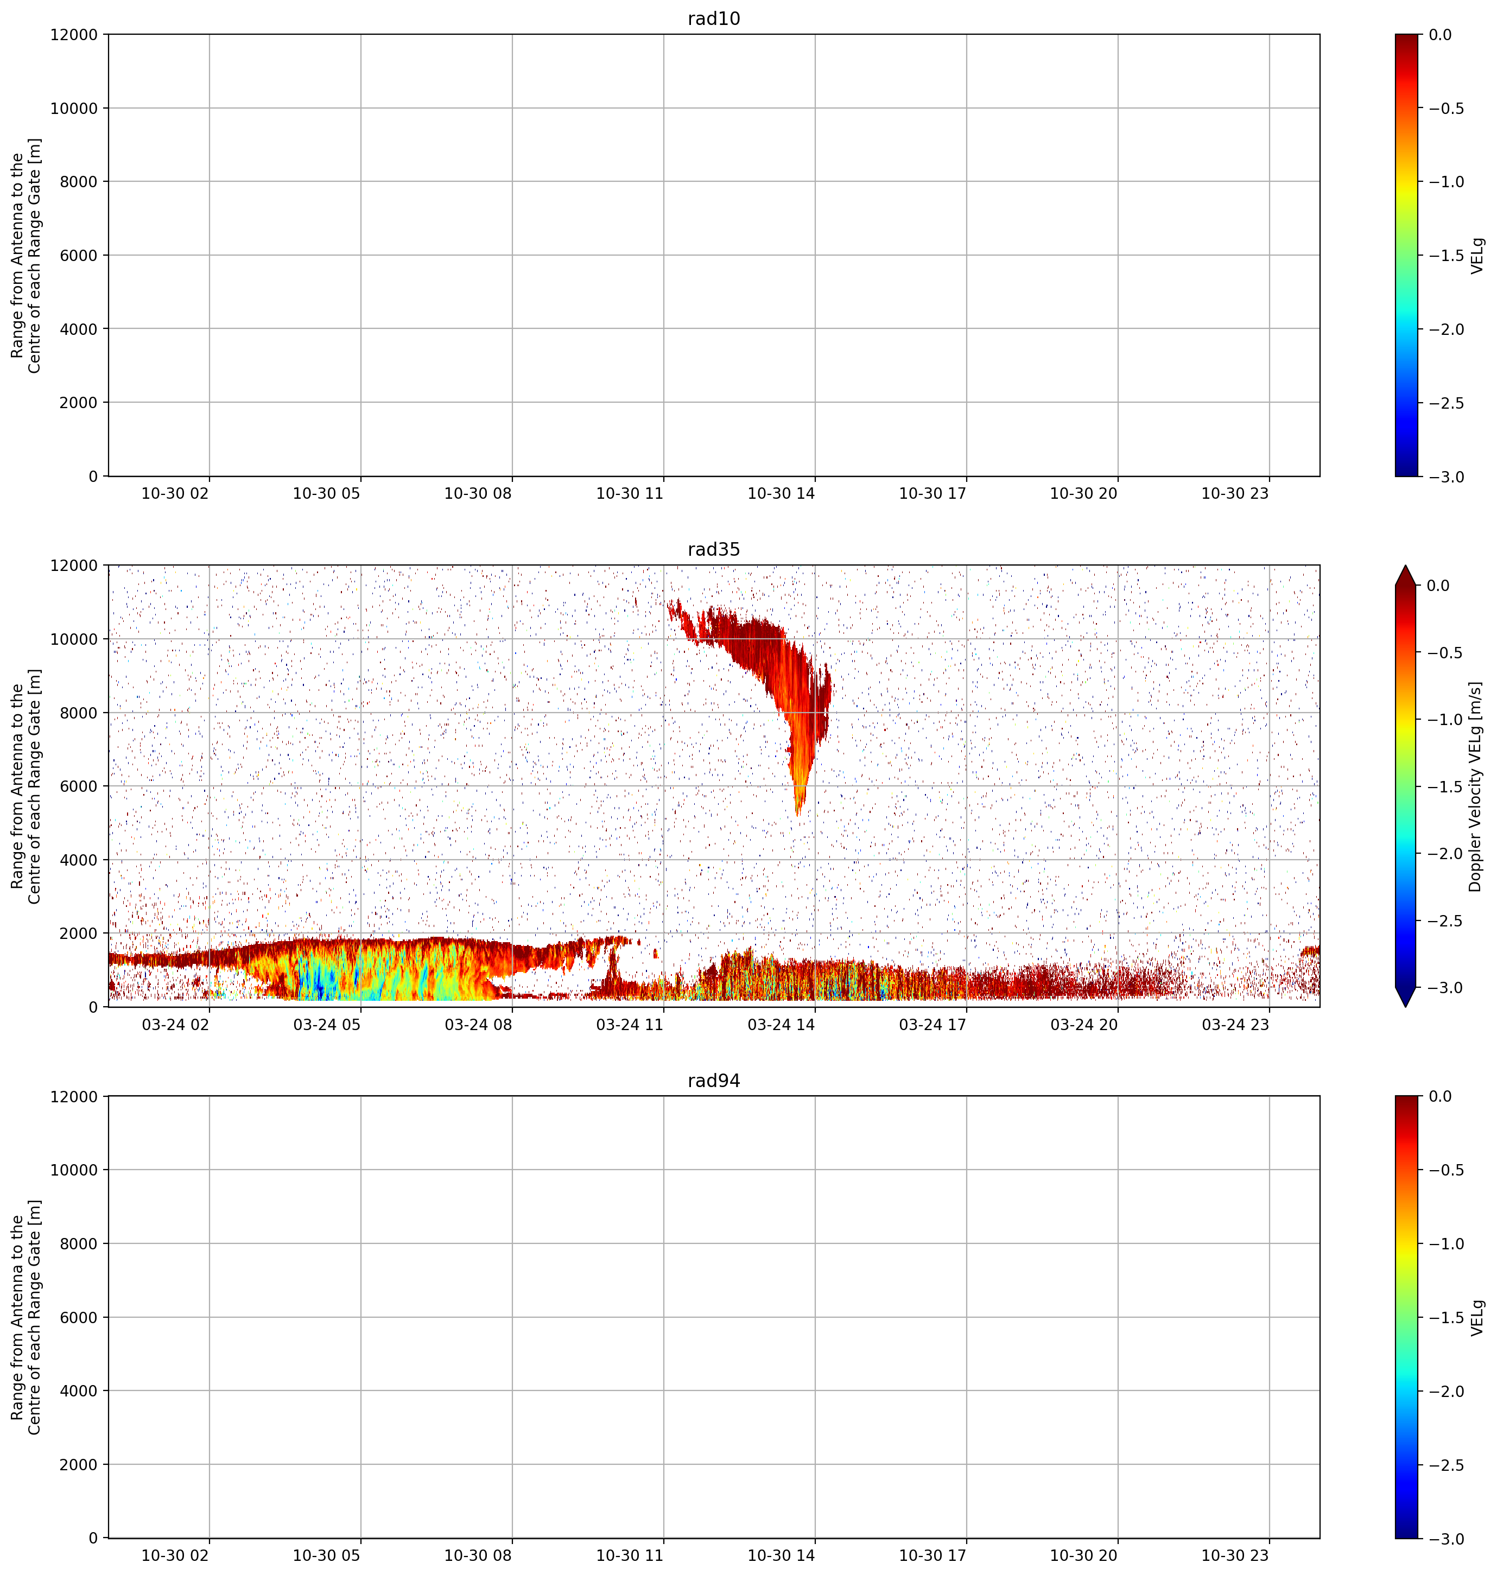The width and height of the screenshot is (1497, 1575).
Task: Click the '03-24 02' time tick label
Action: pos(175,1025)
